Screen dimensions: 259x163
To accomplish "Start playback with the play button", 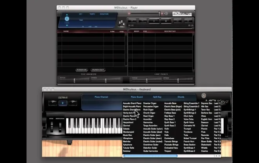I will point(154,21).
